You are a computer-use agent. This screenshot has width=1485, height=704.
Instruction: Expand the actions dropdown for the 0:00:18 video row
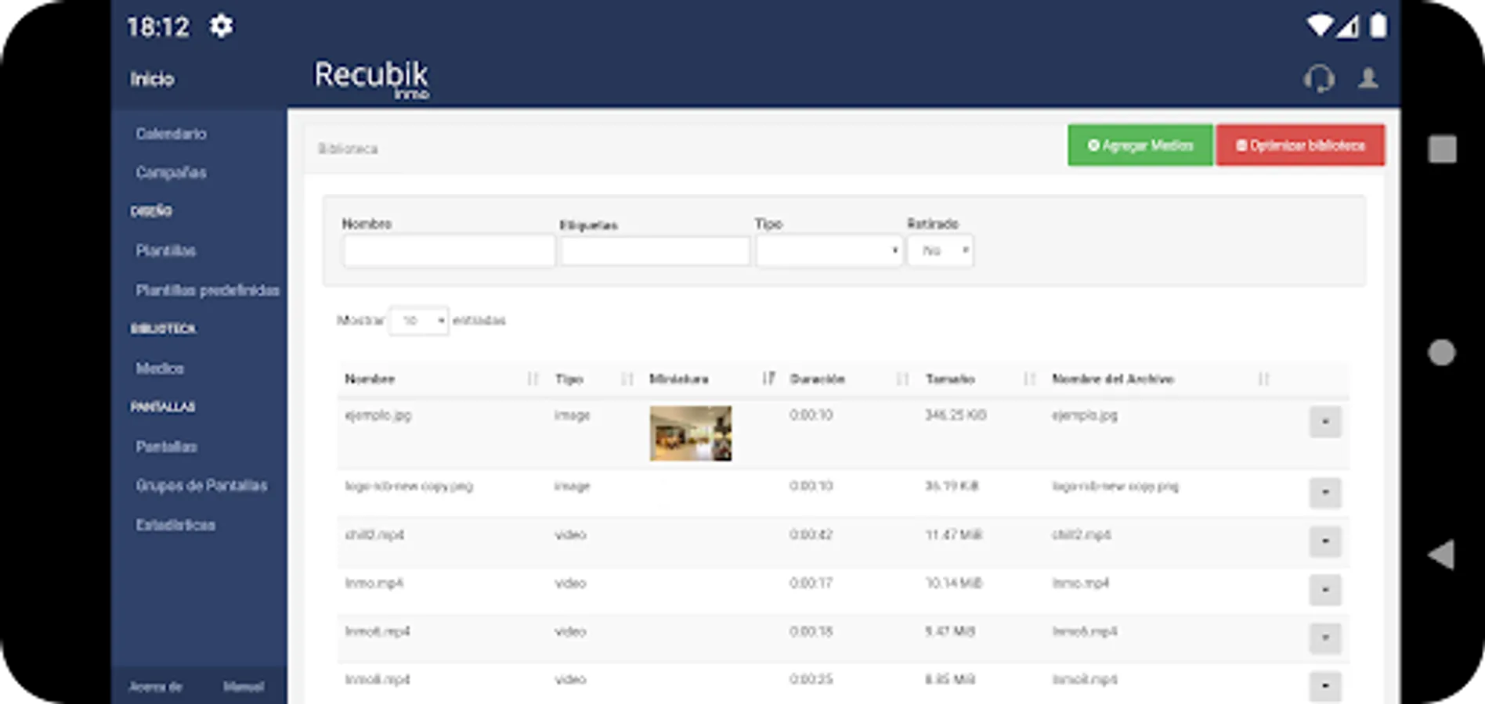click(x=1325, y=638)
